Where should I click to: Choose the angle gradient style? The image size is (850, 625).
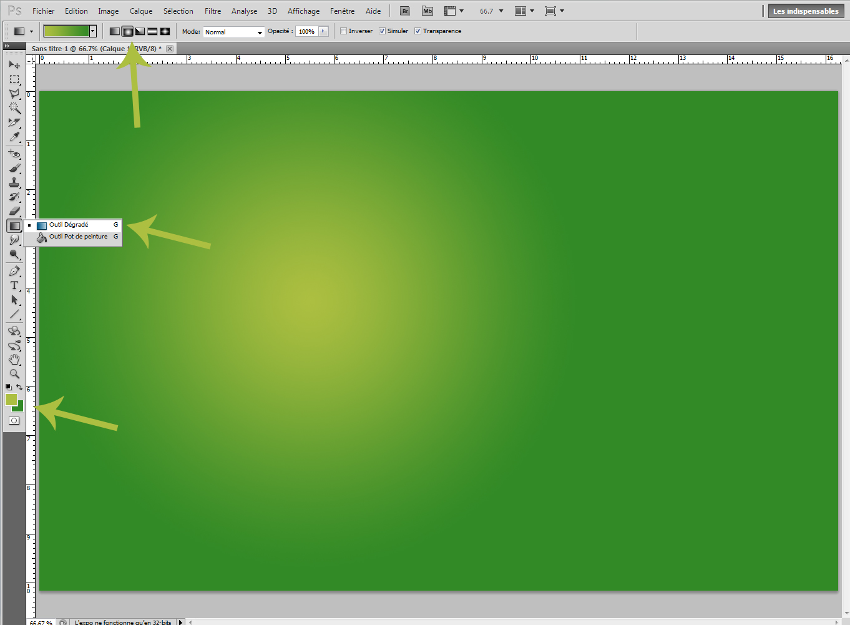(x=140, y=31)
